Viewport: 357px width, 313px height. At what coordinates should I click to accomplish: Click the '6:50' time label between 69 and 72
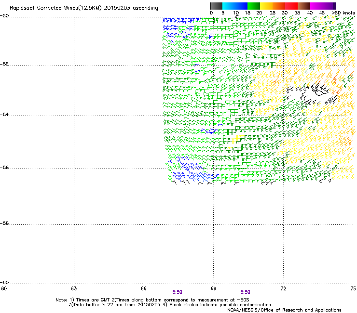[x=245, y=292]
